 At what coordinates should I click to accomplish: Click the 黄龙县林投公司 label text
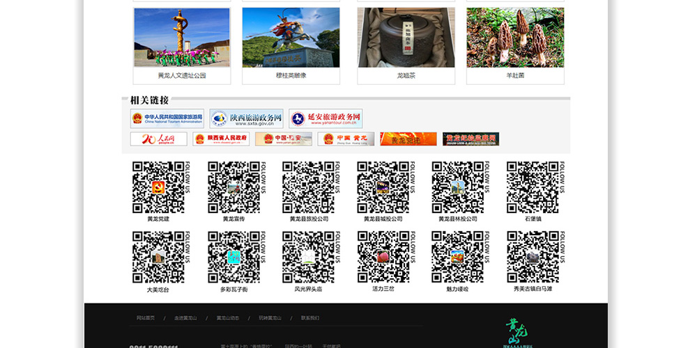(x=458, y=219)
